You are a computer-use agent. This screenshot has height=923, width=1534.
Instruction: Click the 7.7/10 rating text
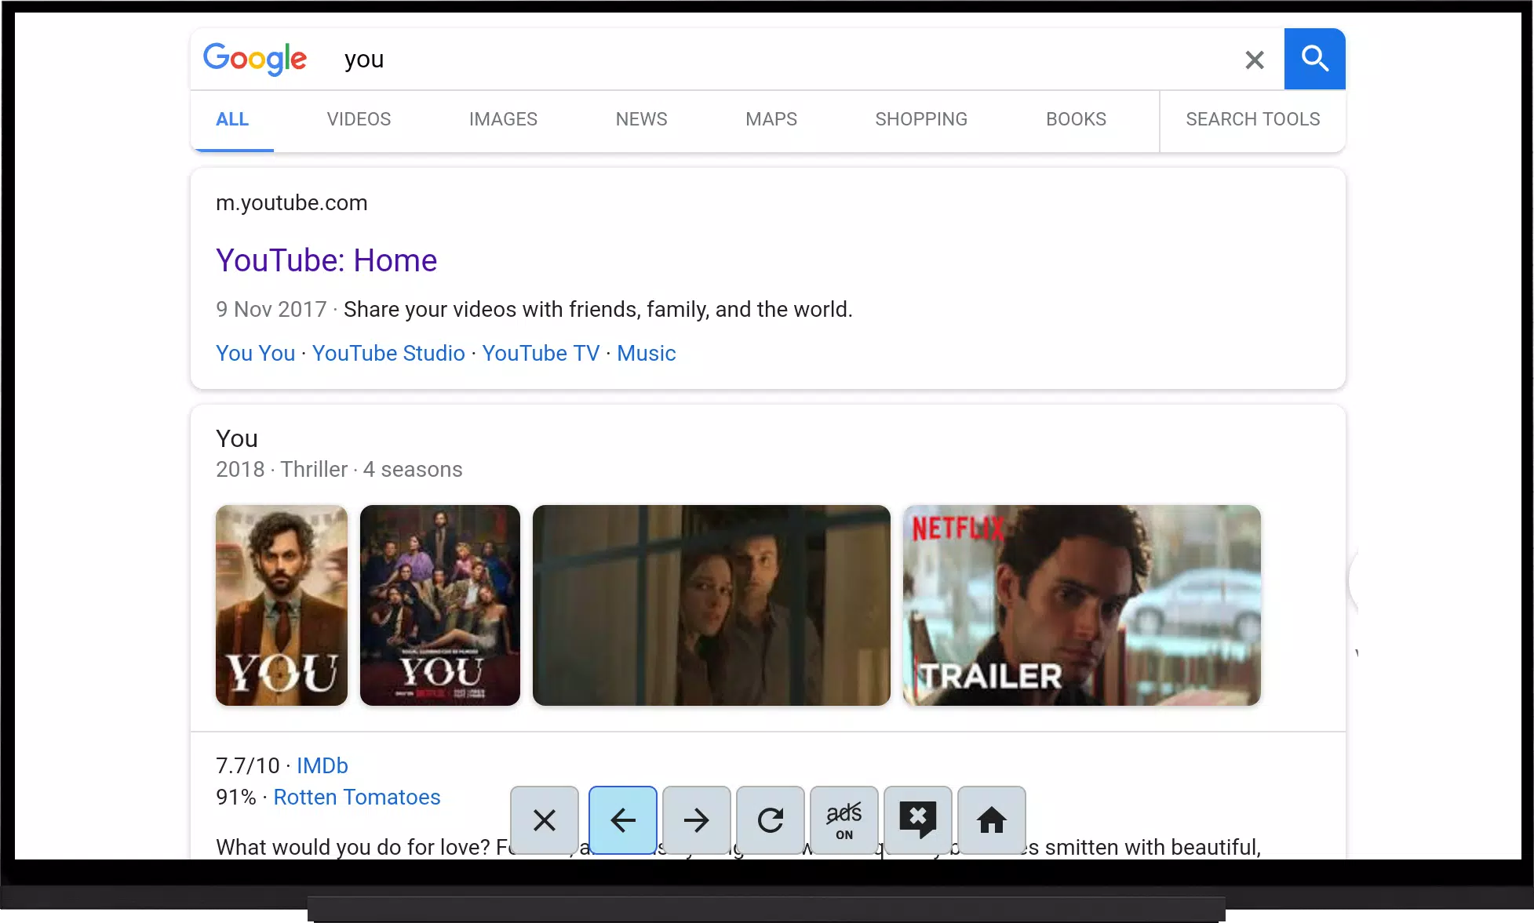248,766
